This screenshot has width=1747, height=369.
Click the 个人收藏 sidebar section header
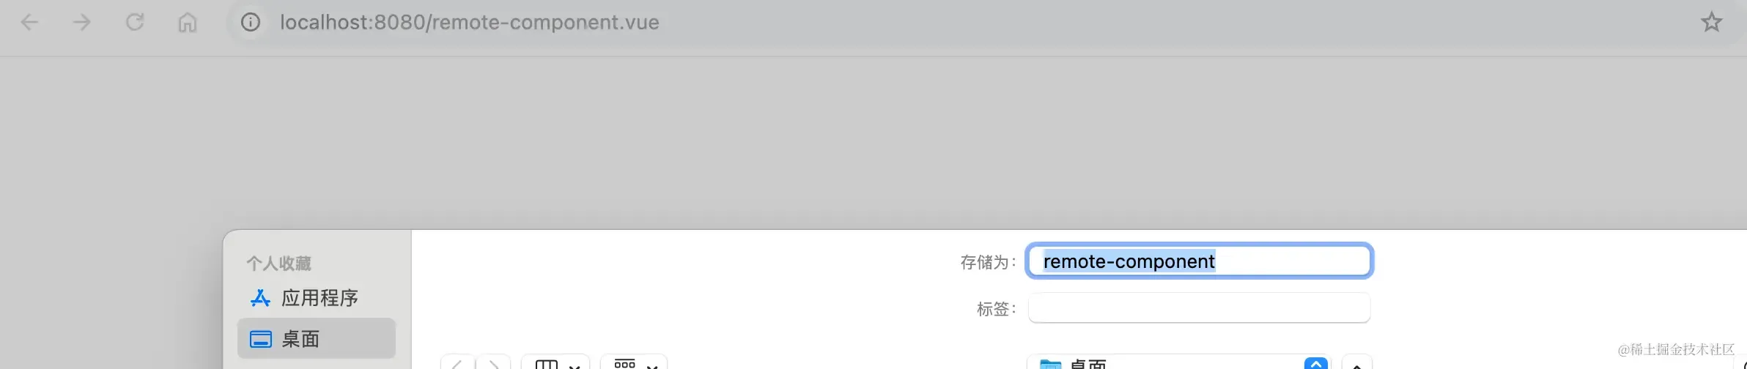278,263
